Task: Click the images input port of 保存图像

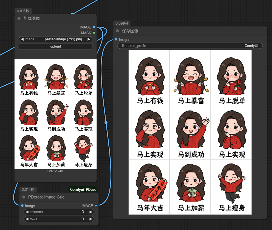Action: 116,40
